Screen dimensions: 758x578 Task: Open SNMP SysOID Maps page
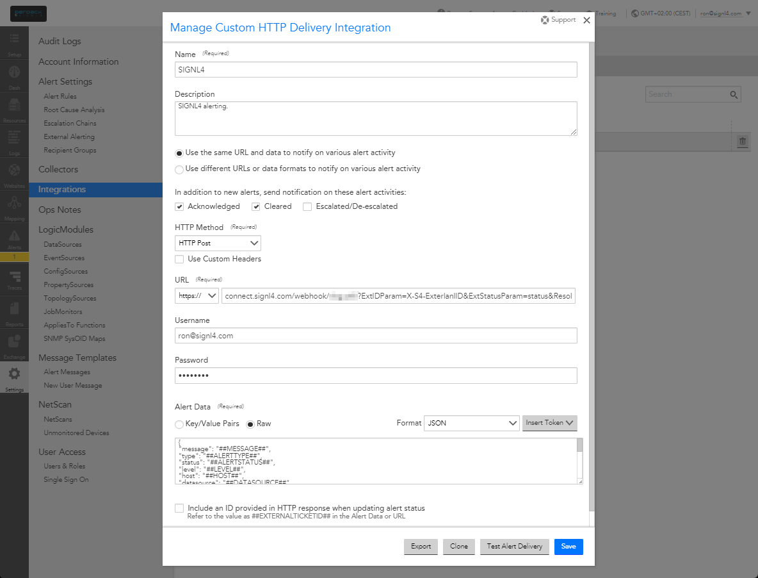click(74, 338)
